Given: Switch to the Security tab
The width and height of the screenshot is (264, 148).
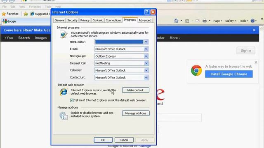Looking at the screenshot, I should pos(72,20).
